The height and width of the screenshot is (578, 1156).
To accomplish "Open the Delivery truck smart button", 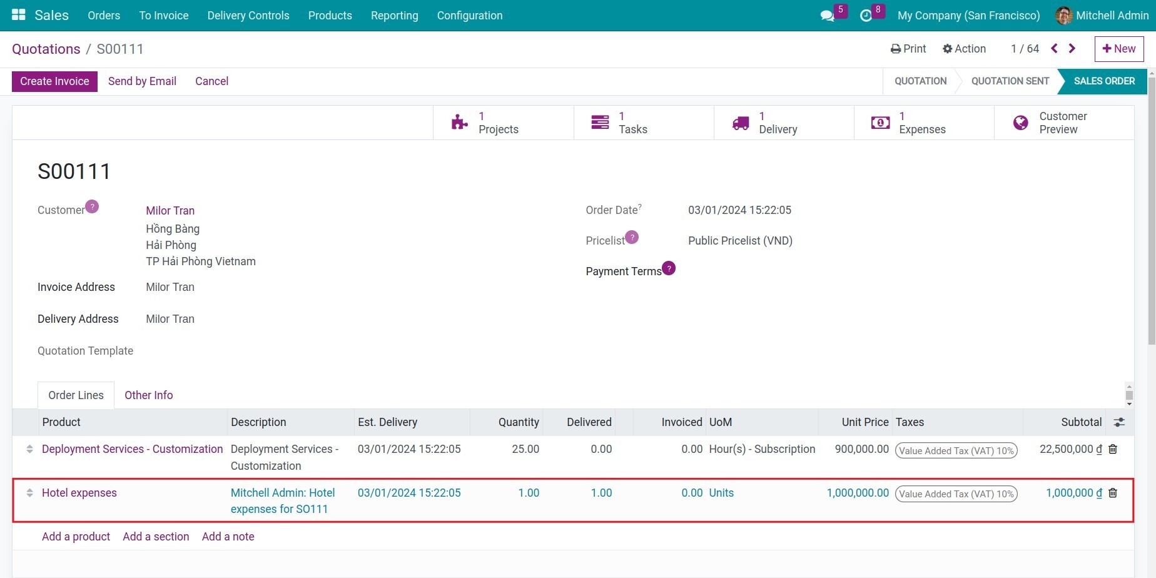I will pyautogui.click(x=778, y=122).
